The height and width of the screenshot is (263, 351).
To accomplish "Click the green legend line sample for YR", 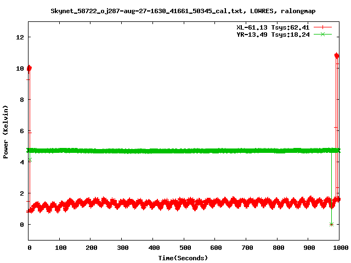I will click(322, 34).
